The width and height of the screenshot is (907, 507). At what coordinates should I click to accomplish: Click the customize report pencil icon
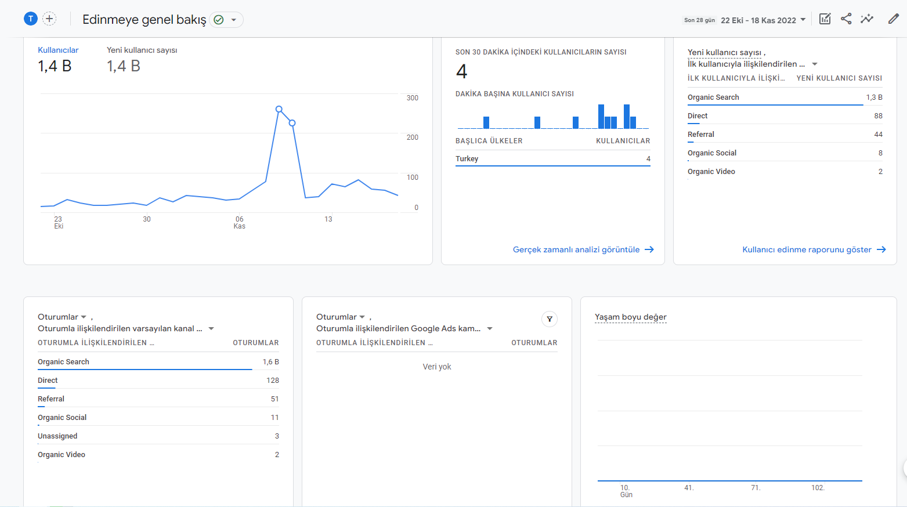pos(894,19)
